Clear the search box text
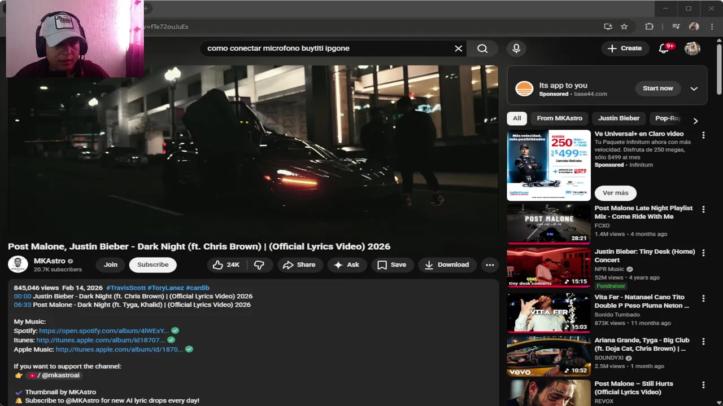The image size is (723, 406). pyautogui.click(x=458, y=48)
